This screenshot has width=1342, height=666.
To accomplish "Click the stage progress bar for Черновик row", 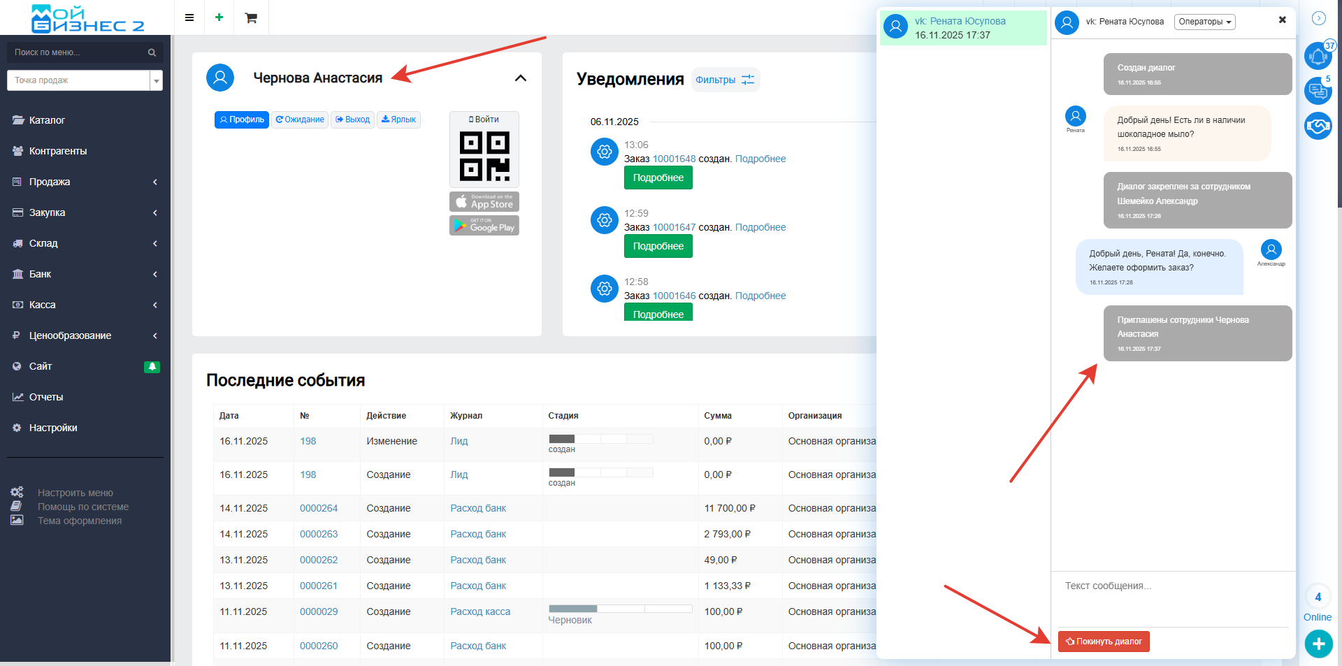I will pos(620,609).
